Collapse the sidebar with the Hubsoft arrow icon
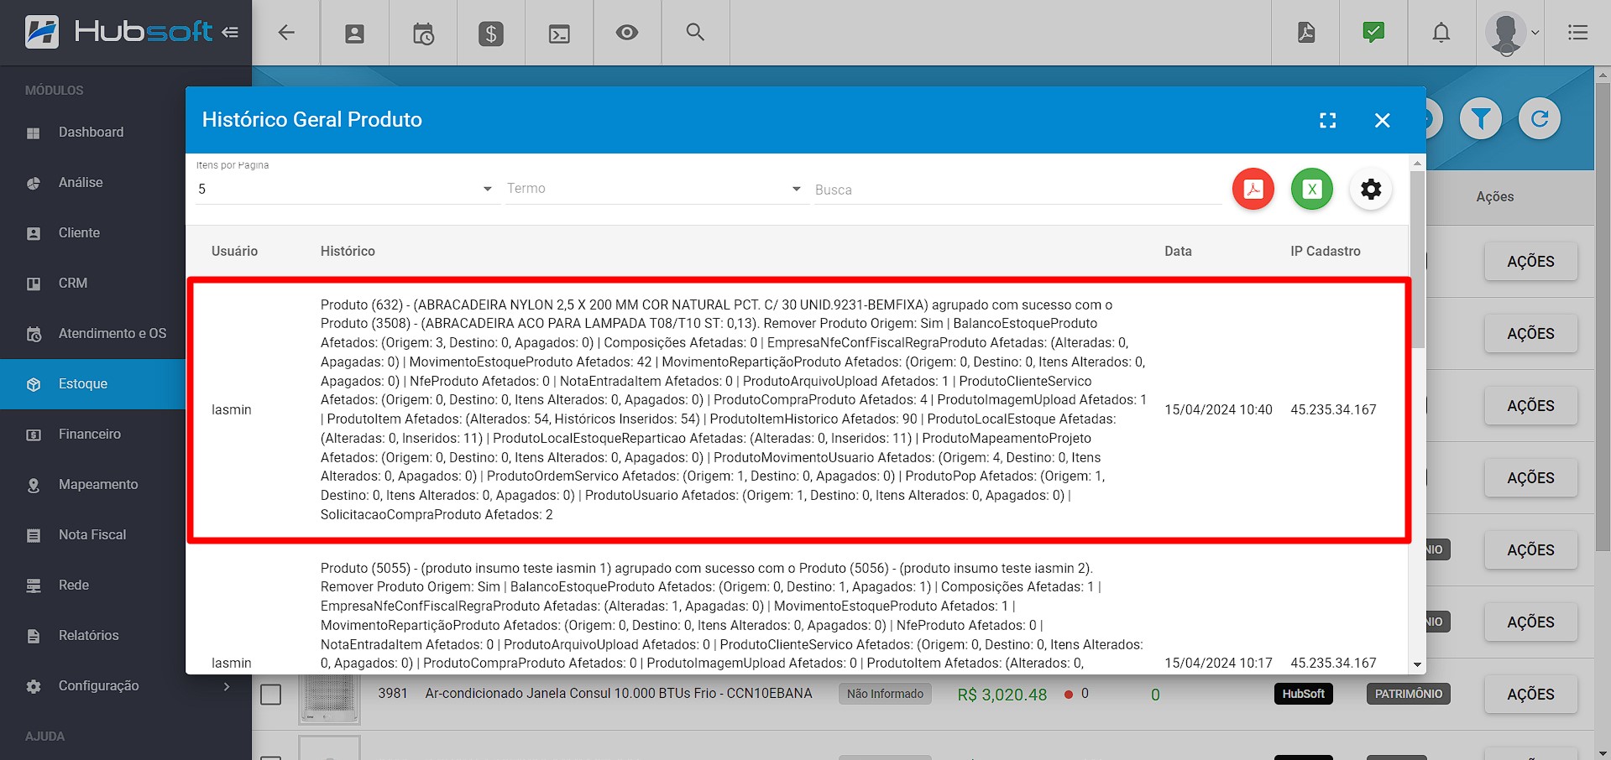 click(x=230, y=32)
